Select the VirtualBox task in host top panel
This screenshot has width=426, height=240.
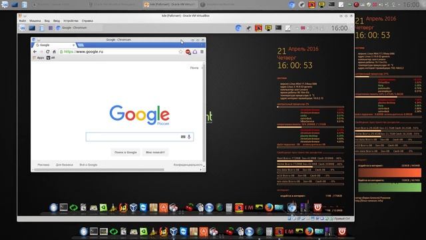[169, 5]
